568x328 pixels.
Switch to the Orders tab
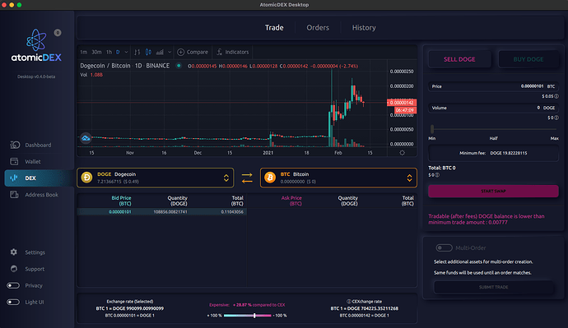click(318, 27)
